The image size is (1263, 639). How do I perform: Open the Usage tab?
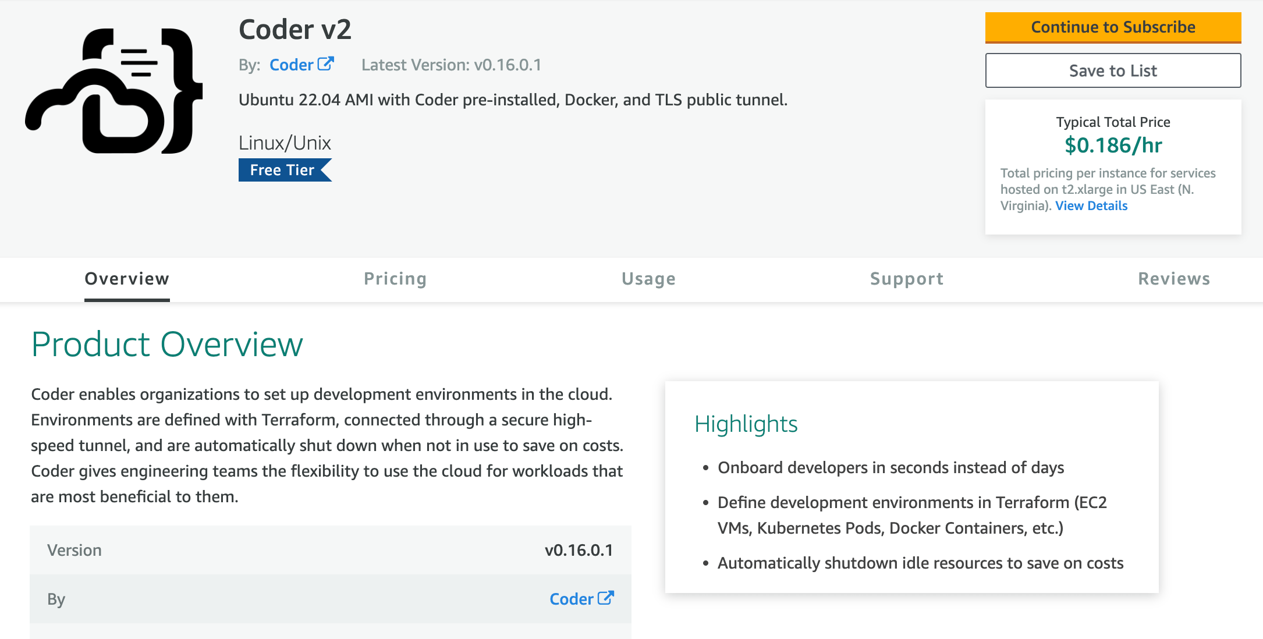point(648,279)
